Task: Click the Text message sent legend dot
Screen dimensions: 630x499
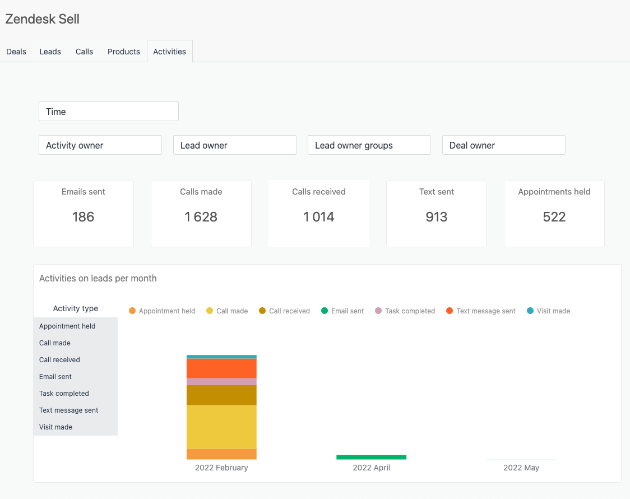Action: pyautogui.click(x=450, y=311)
